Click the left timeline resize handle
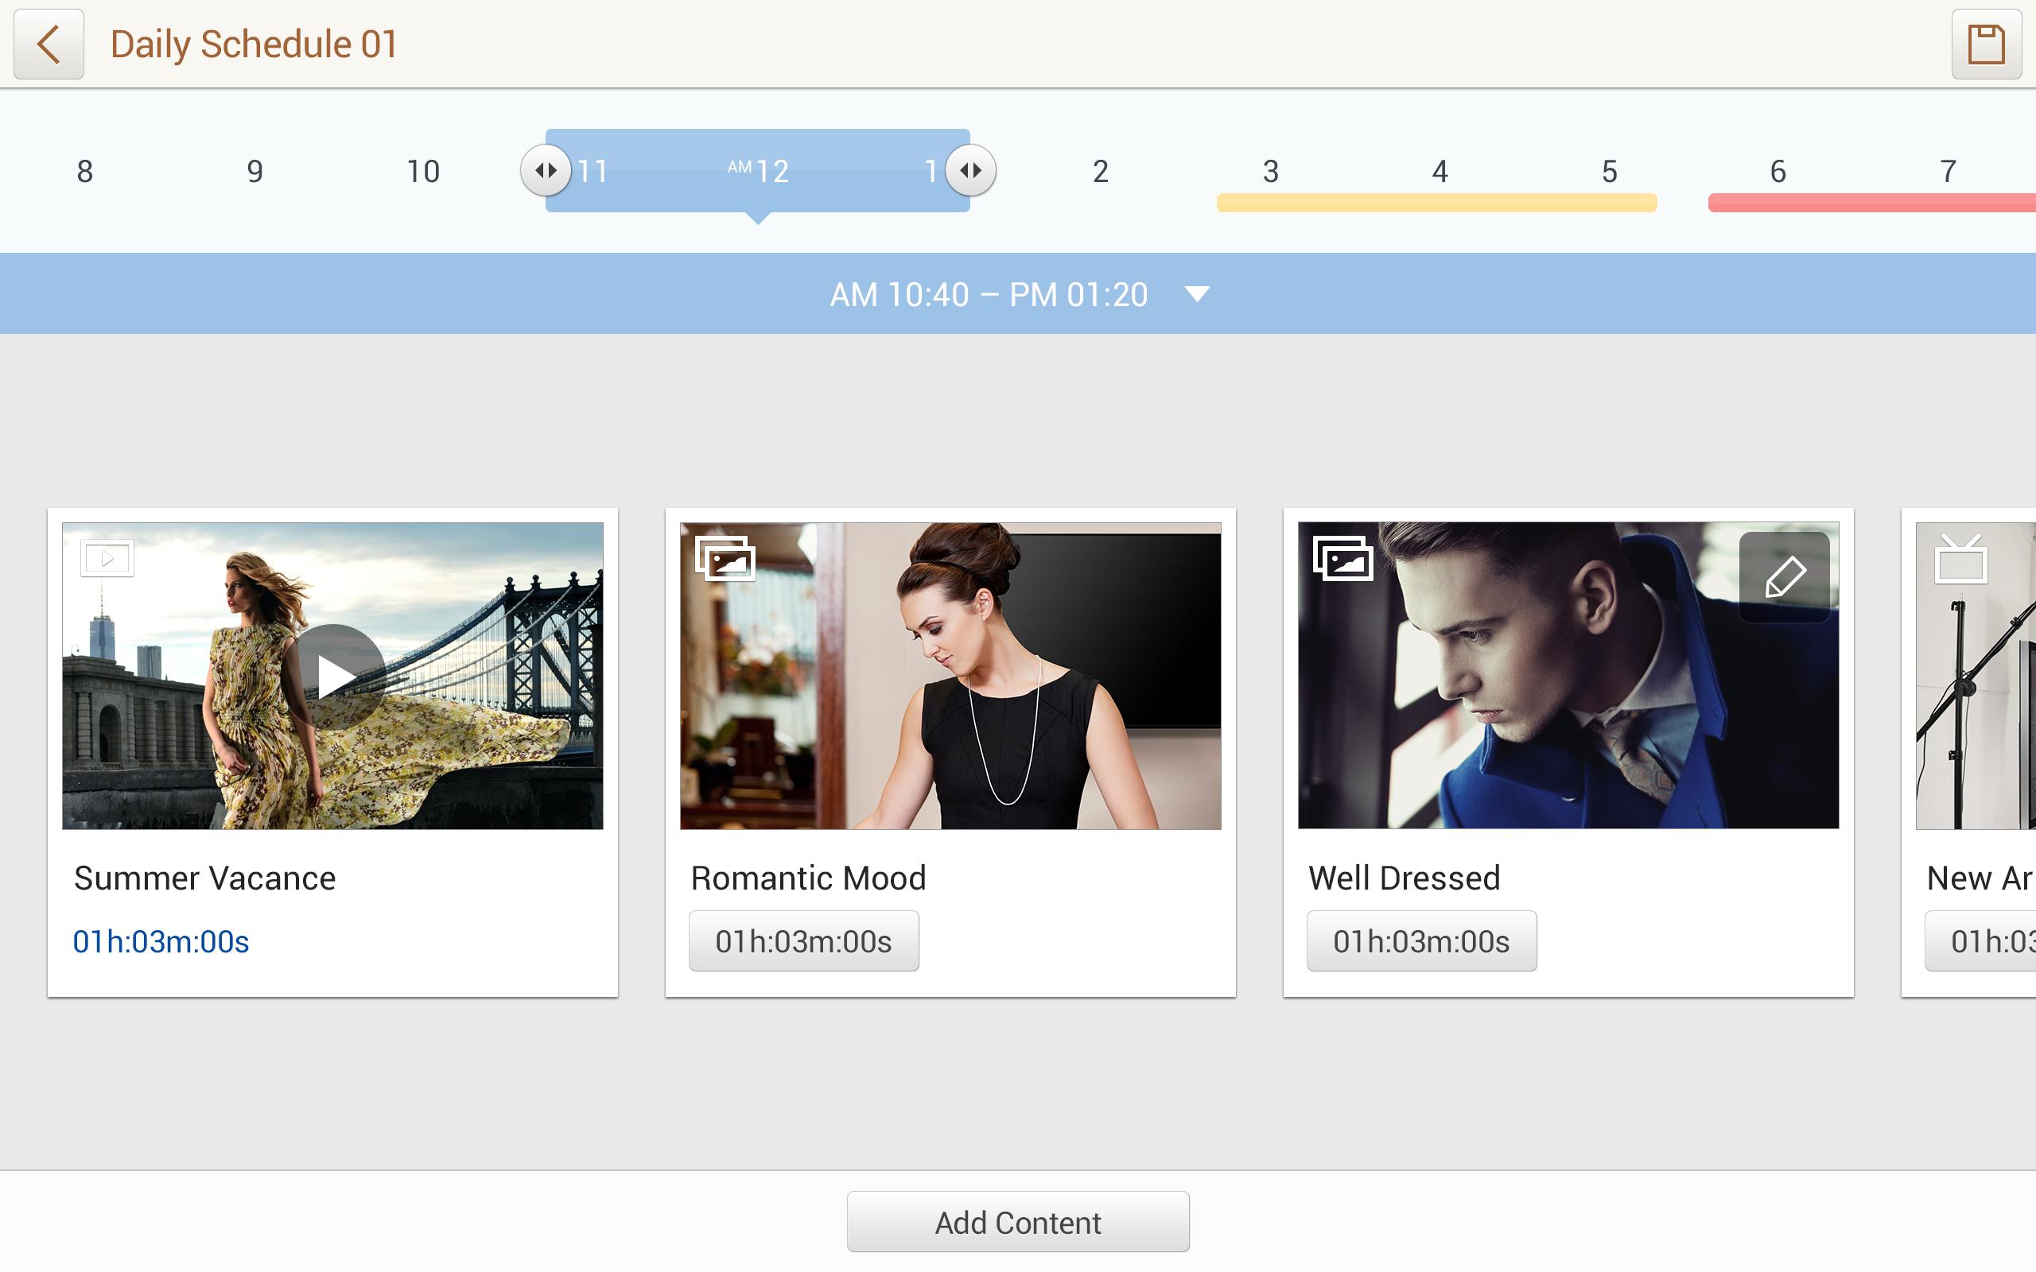 547,170
